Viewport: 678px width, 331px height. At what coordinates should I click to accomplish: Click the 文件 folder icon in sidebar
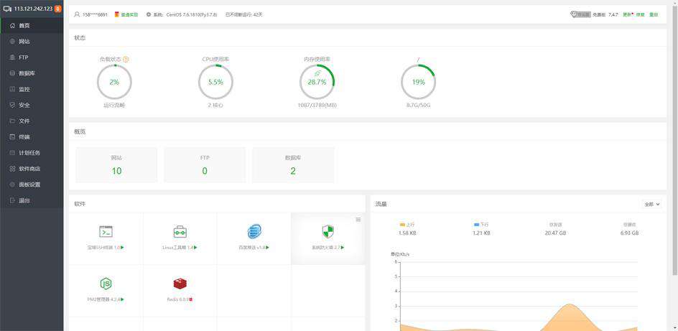pyautogui.click(x=12, y=121)
